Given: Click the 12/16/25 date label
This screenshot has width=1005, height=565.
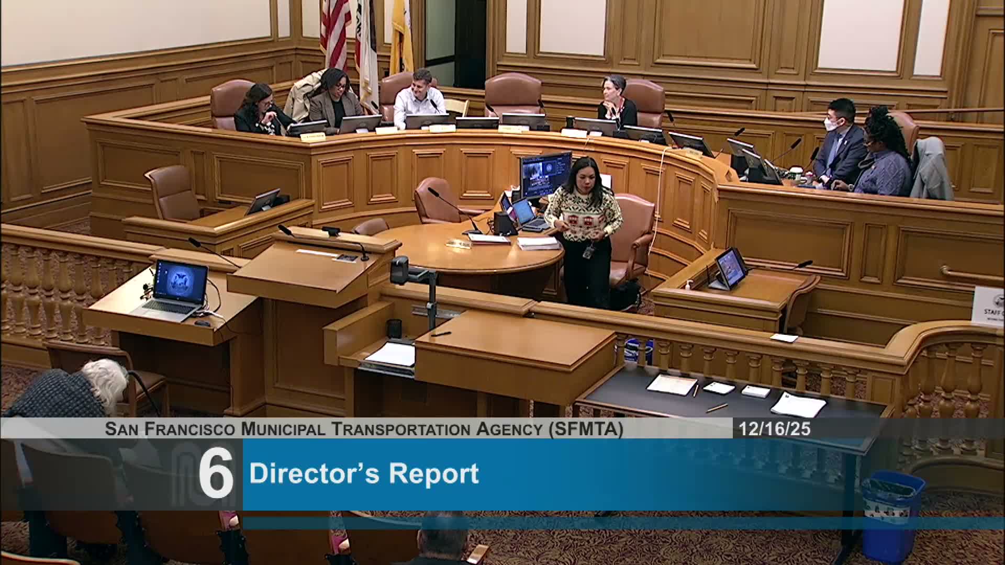Looking at the screenshot, I should [x=775, y=429].
